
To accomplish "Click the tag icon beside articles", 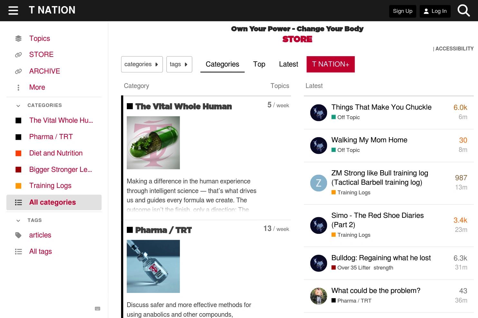I will [x=18, y=235].
